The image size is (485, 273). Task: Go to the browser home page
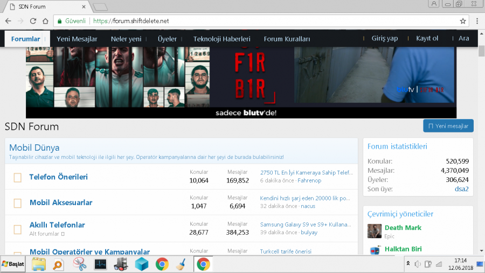point(45,21)
